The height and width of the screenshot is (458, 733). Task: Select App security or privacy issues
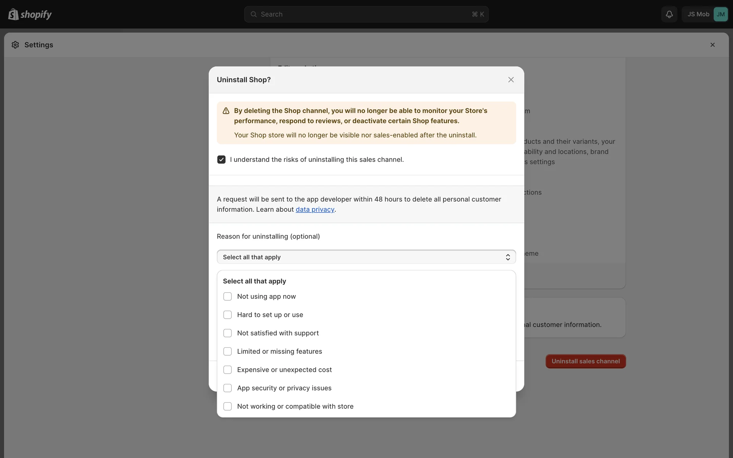point(228,388)
